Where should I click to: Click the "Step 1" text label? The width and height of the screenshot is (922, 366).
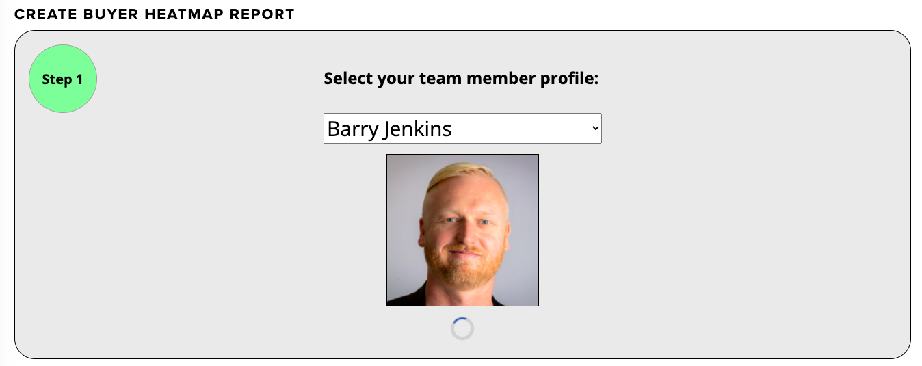point(62,79)
